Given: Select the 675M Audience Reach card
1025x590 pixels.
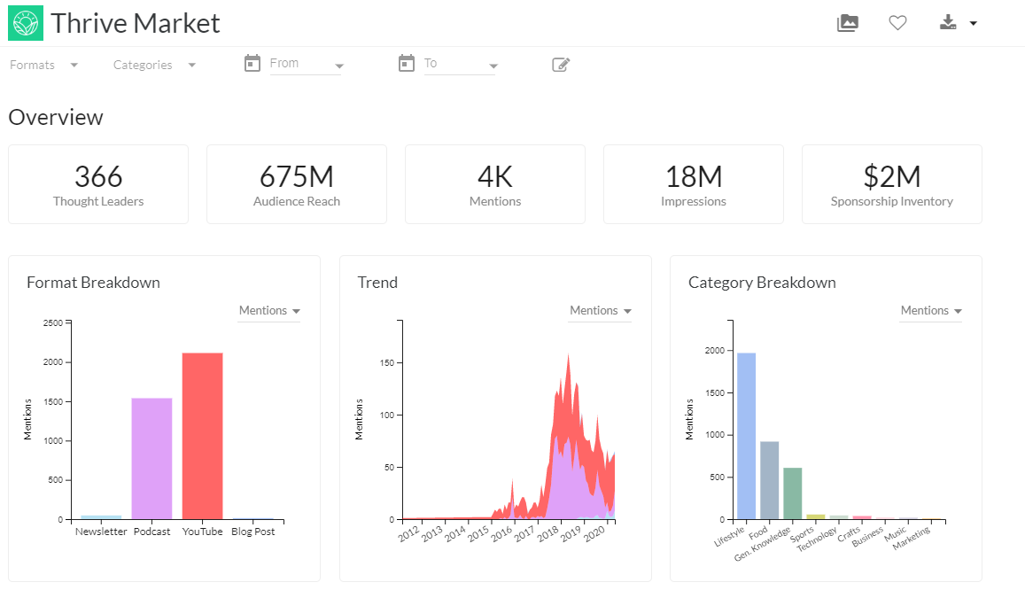Looking at the screenshot, I should tap(297, 184).
